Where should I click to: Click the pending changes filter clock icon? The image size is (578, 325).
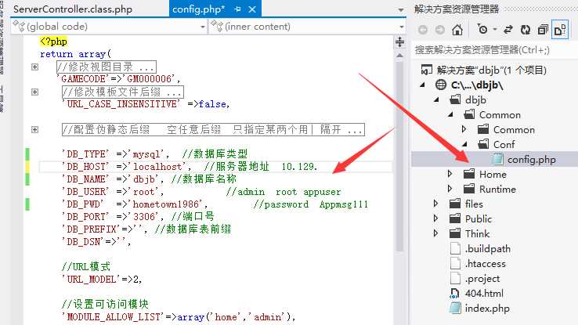coord(482,29)
